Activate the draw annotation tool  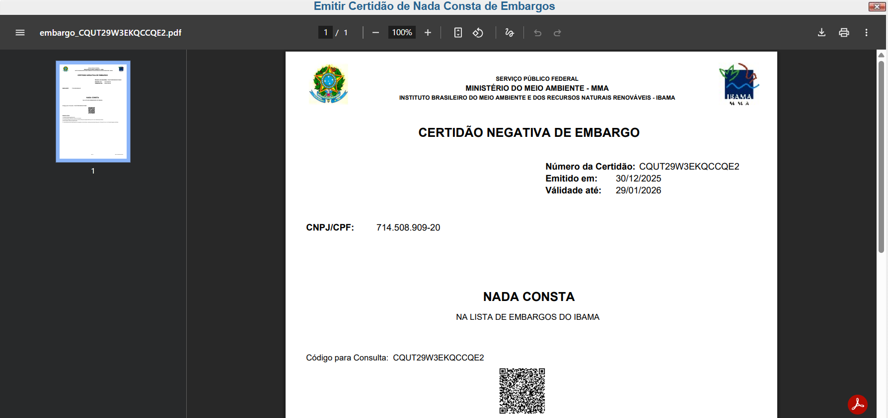(509, 33)
